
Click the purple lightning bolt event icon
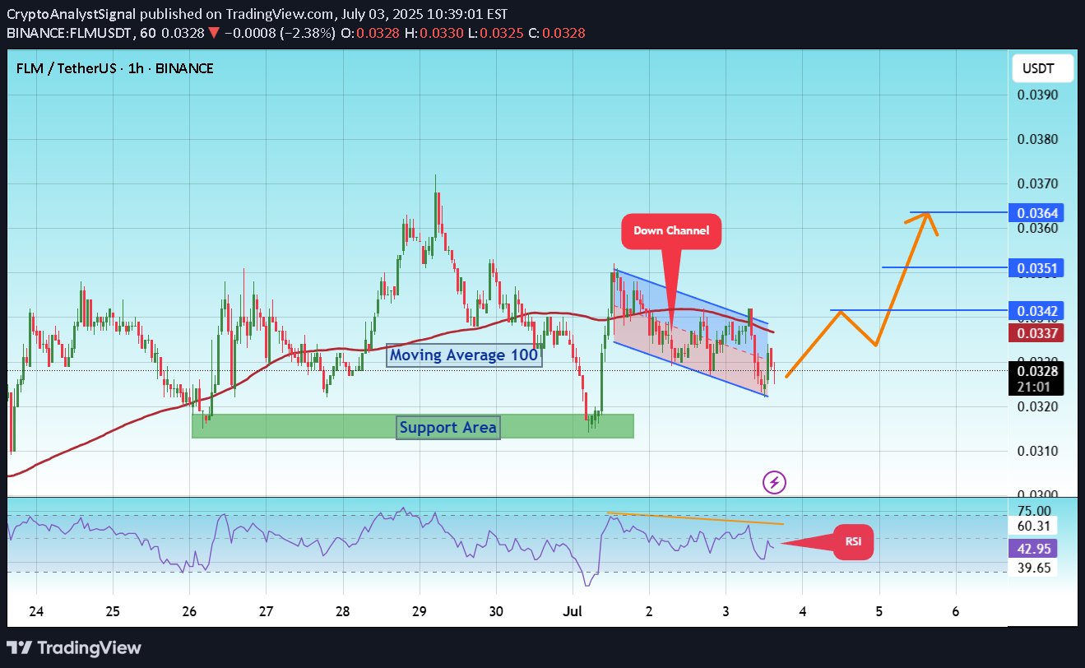point(775,482)
